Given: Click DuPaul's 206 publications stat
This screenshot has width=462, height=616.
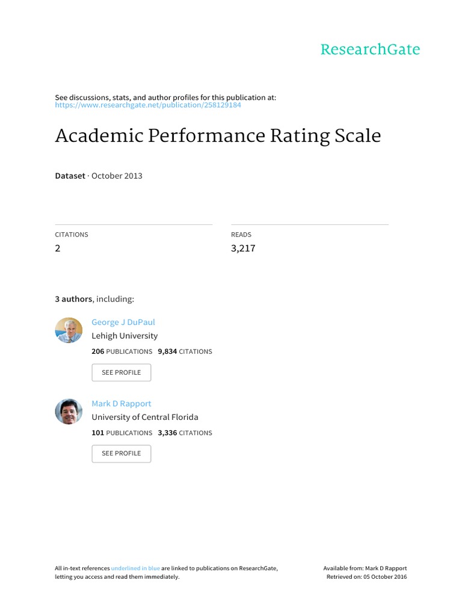Looking at the screenshot, I should 122,351.
